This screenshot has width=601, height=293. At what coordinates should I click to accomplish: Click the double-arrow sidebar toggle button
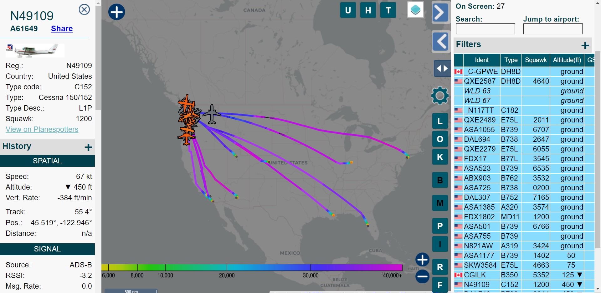[x=442, y=68]
